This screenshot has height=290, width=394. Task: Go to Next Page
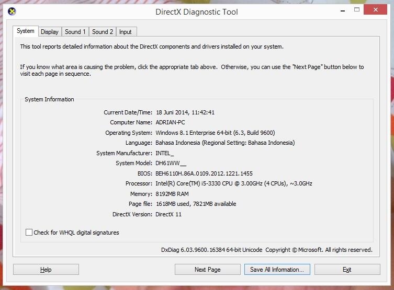(x=208, y=270)
